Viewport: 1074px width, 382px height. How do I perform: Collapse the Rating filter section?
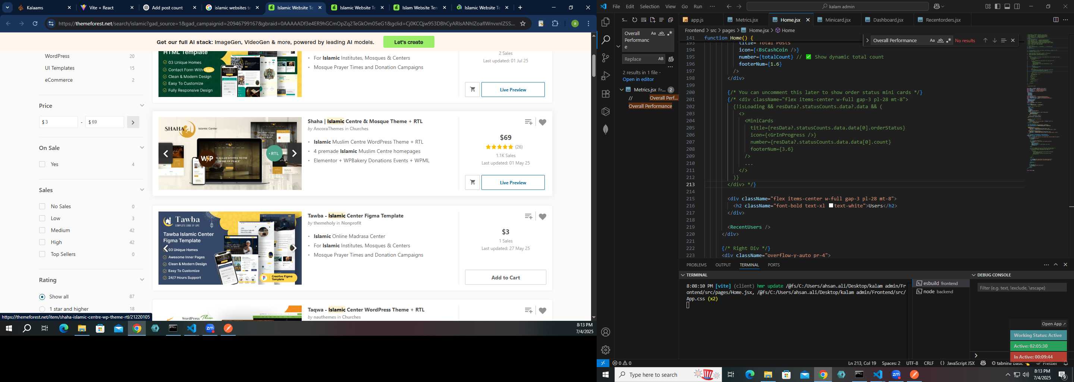[142, 280]
